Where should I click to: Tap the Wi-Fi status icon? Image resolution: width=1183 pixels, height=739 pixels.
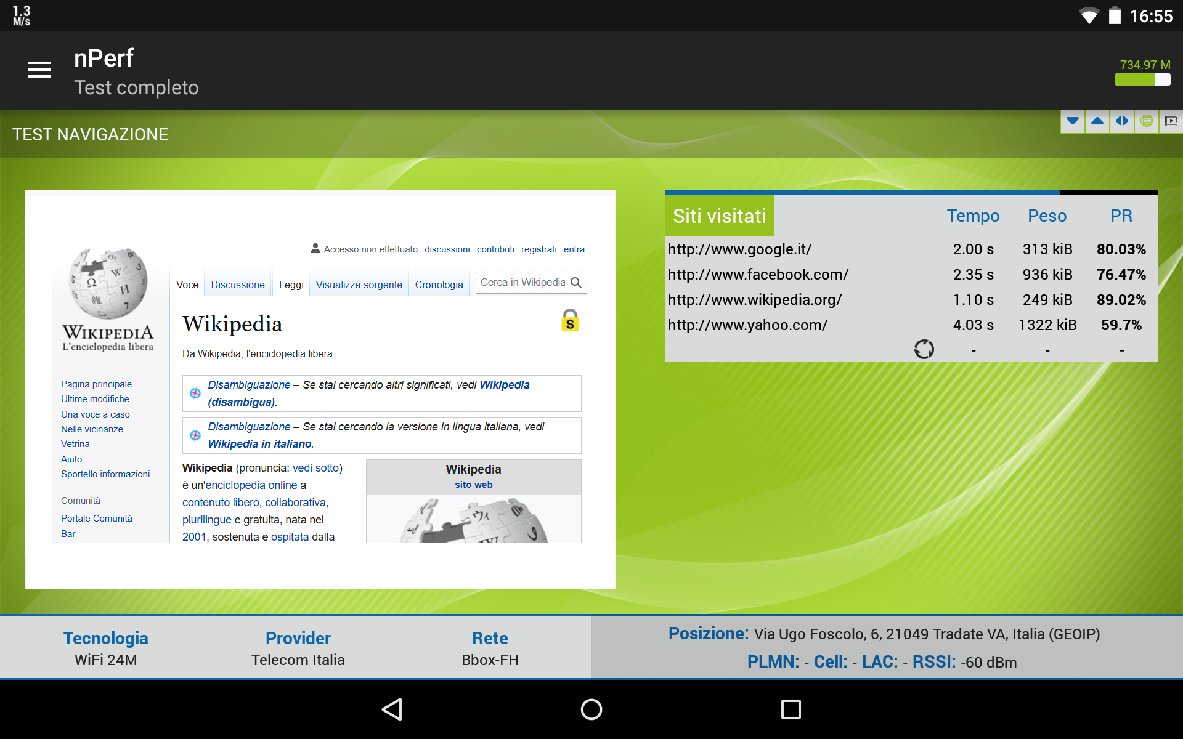click(x=1089, y=16)
